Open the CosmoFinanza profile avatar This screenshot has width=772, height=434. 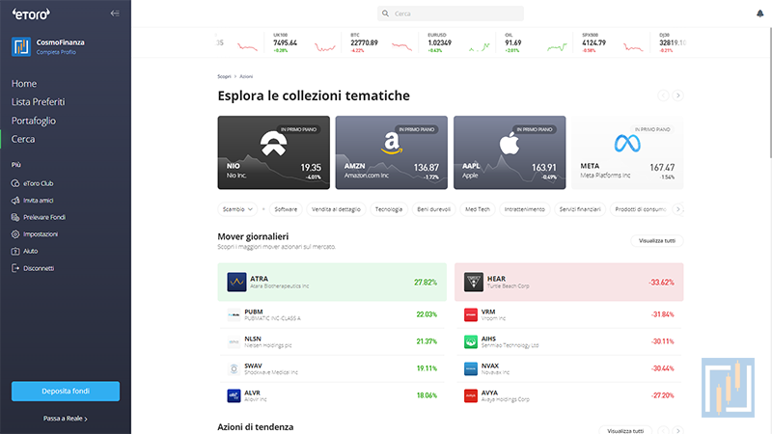[x=21, y=46]
